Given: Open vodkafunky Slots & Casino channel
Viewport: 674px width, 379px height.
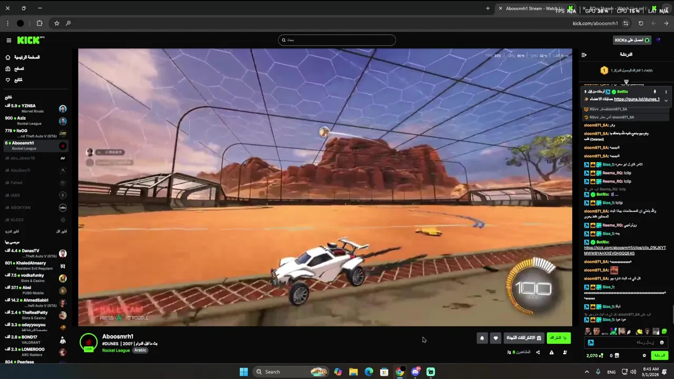Looking at the screenshot, I should click(x=36, y=278).
